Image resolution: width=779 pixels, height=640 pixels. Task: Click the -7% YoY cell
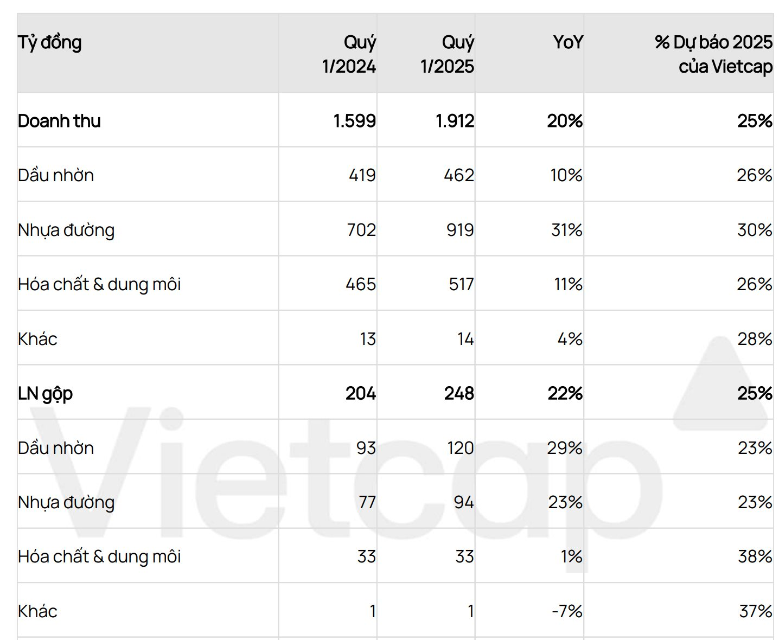(x=567, y=611)
